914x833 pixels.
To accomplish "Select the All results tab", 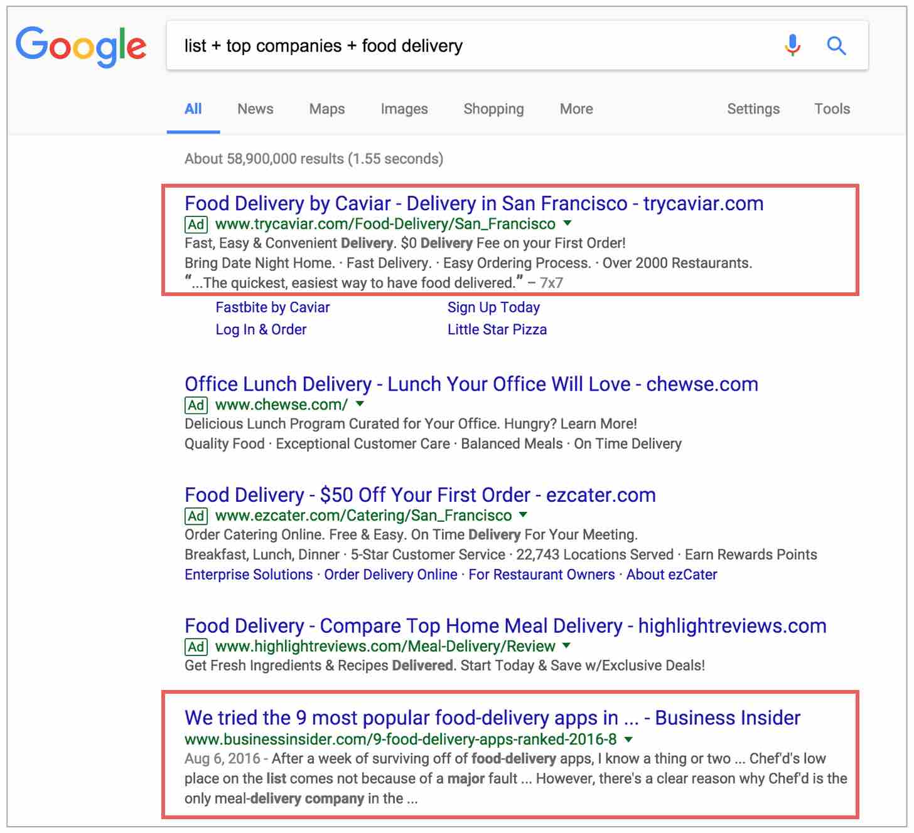I will click(193, 109).
